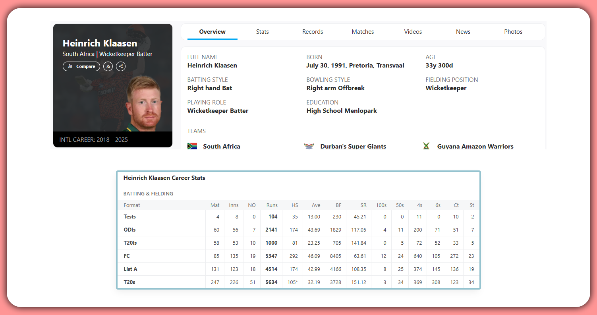This screenshot has height=315, width=597.
Task: Click the RSS follow icon on player card
Action: [x=108, y=66]
